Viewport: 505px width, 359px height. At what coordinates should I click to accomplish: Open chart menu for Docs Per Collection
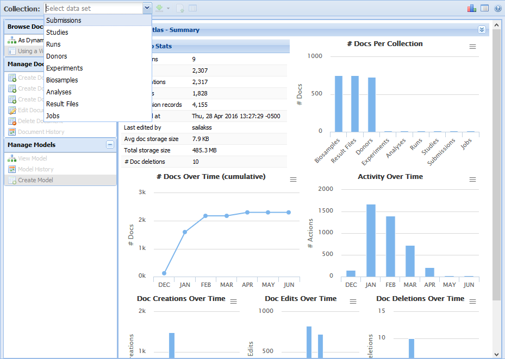(472, 47)
